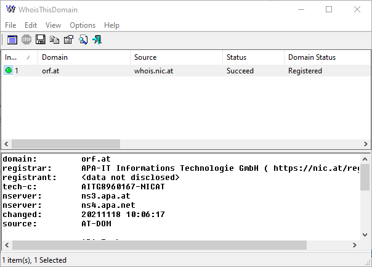Image resolution: width=372 pixels, height=267 pixels.
Task: Open the File menu
Action: 10,25
